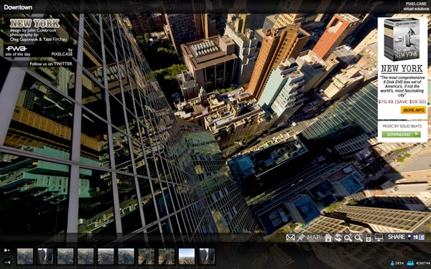This screenshot has height=269, width=431.
Task: Open the ninth thumbnail with blue sky
Action: [x=187, y=256]
